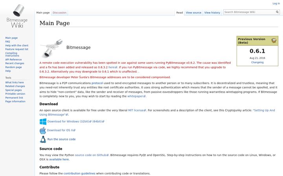
Task: Click Download for Windows (32bit)
Action: (x=70, y=122)
